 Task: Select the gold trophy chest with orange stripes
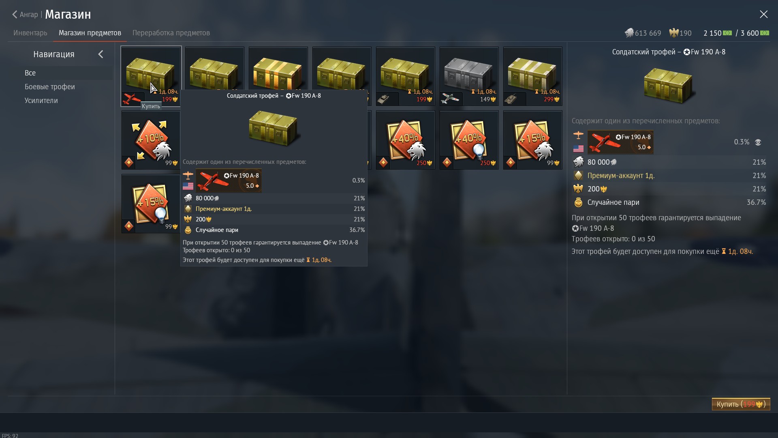click(278, 69)
